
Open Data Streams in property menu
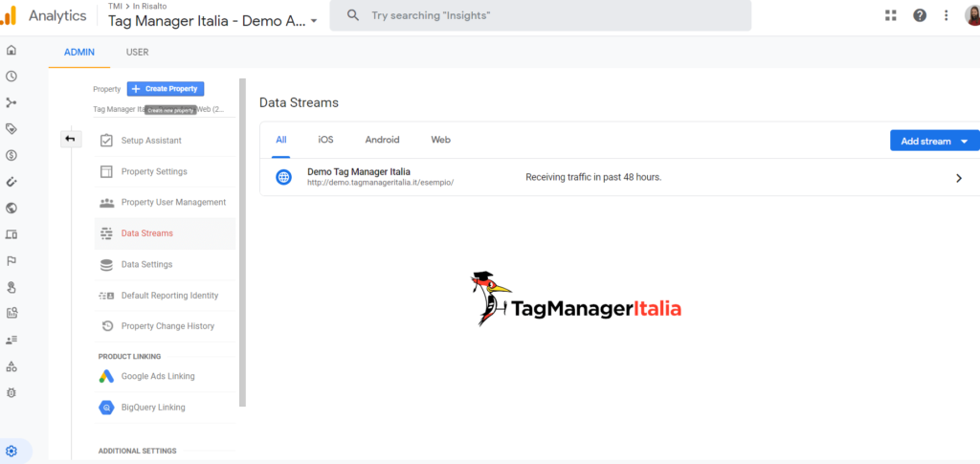(165, 233)
